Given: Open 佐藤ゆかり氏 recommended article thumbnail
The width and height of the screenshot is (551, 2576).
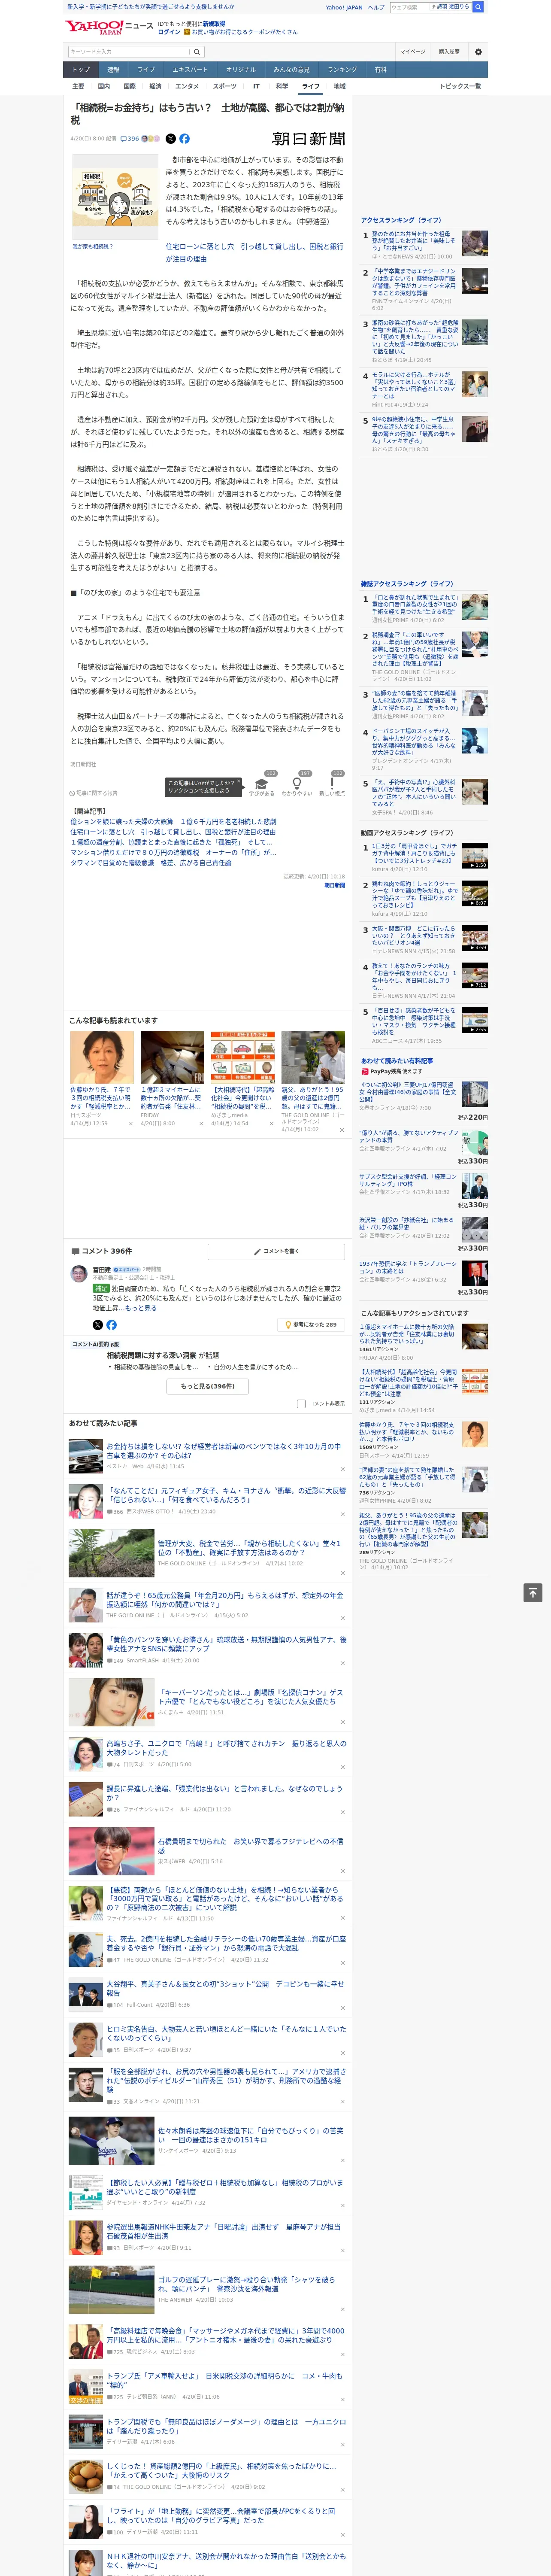Looking at the screenshot, I should pyautogui.click(x=102, y=1058).
